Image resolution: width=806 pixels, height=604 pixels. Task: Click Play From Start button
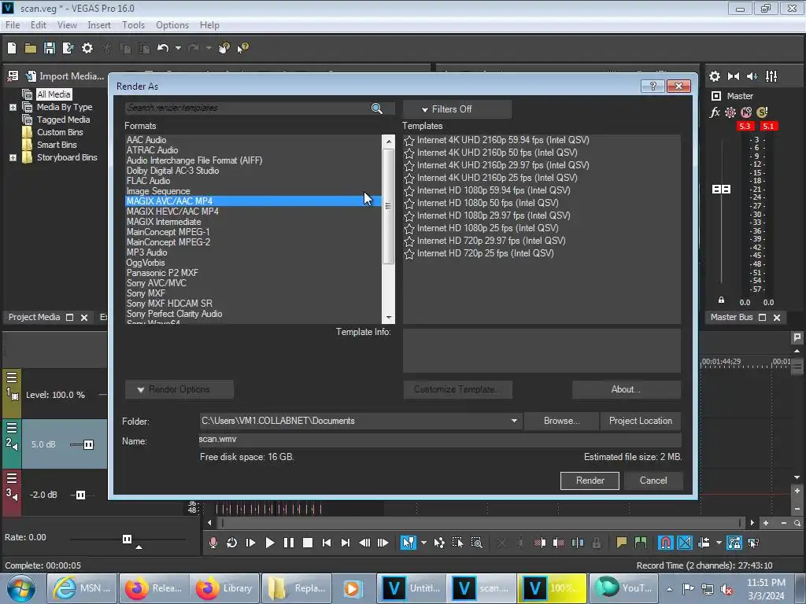[x=251, y=543]
